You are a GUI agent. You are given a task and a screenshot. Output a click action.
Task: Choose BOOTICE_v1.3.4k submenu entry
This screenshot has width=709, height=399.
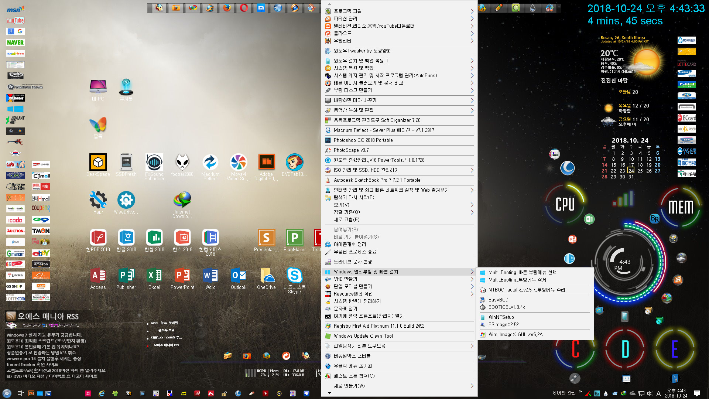(x=535, y=307)
